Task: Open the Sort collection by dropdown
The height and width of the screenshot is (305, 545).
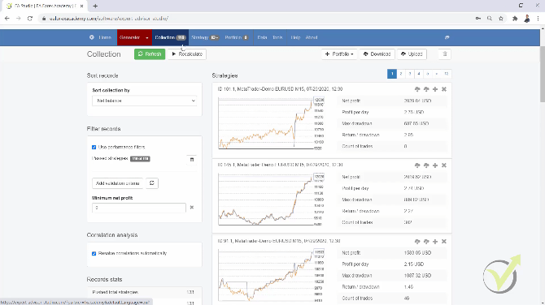Action: (145, 101)
